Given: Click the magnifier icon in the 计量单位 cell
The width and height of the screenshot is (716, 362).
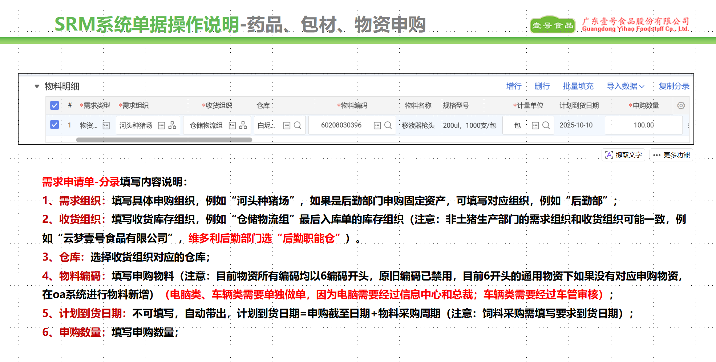Looking at the screenshot, I should pos(546,125).
